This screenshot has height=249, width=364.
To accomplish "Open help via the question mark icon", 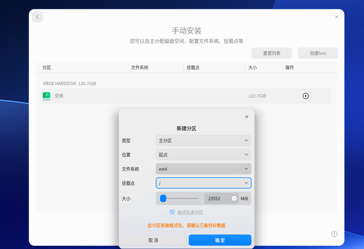I will 334,234.
